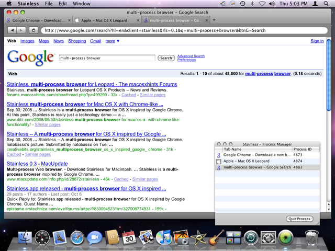The width and height of the screenshot is (335, 251).
Task: Click Quit Process in Process Manager
Action: click(299, 219)
